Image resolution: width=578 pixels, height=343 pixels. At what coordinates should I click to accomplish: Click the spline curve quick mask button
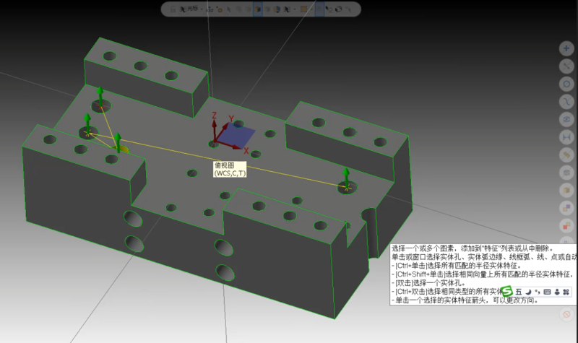tap(566, 101)
